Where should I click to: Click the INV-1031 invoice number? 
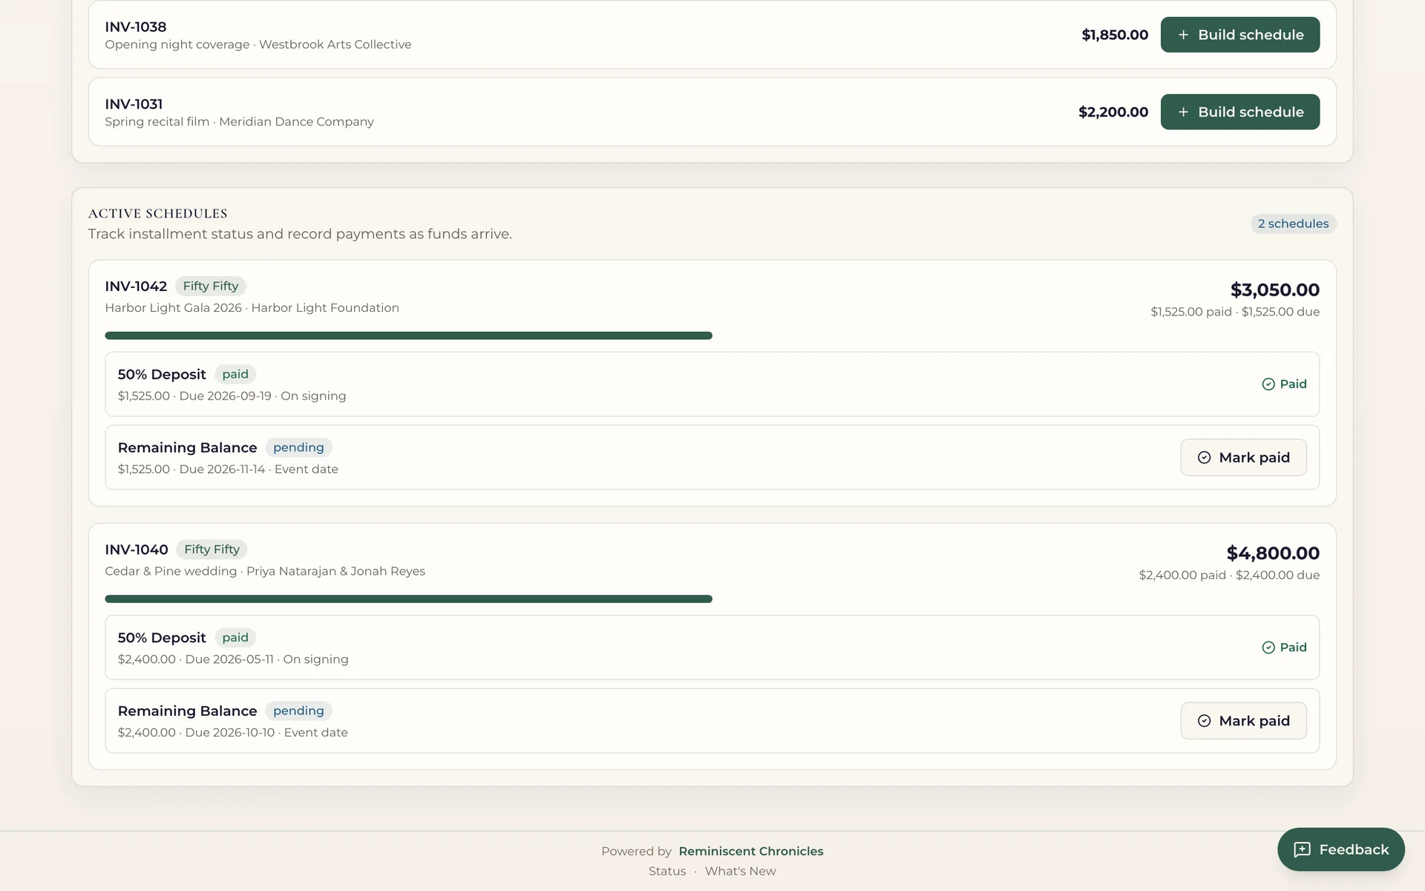(134, 104)
